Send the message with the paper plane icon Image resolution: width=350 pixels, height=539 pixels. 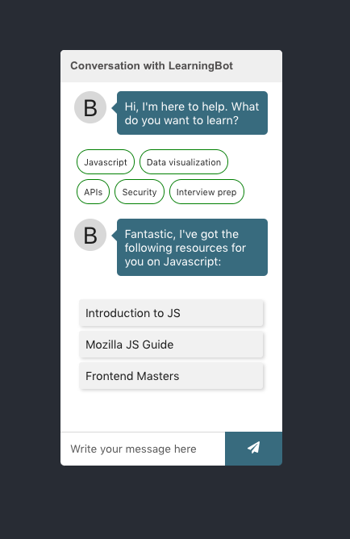[x=253, y=449]
